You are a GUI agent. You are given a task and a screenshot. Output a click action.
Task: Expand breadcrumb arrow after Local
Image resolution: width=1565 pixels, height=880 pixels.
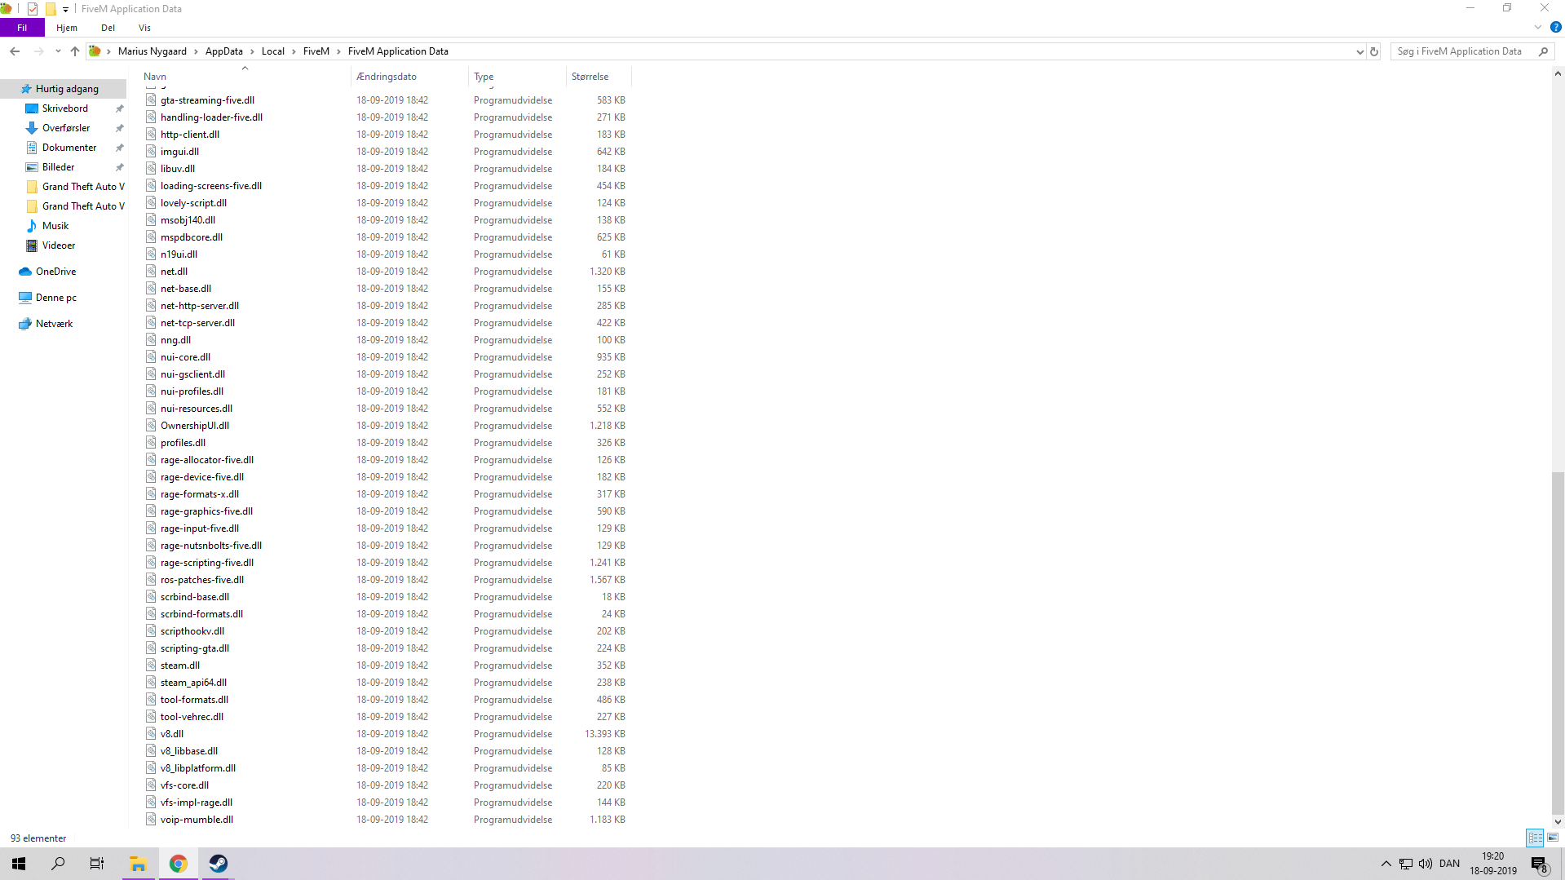294,51
